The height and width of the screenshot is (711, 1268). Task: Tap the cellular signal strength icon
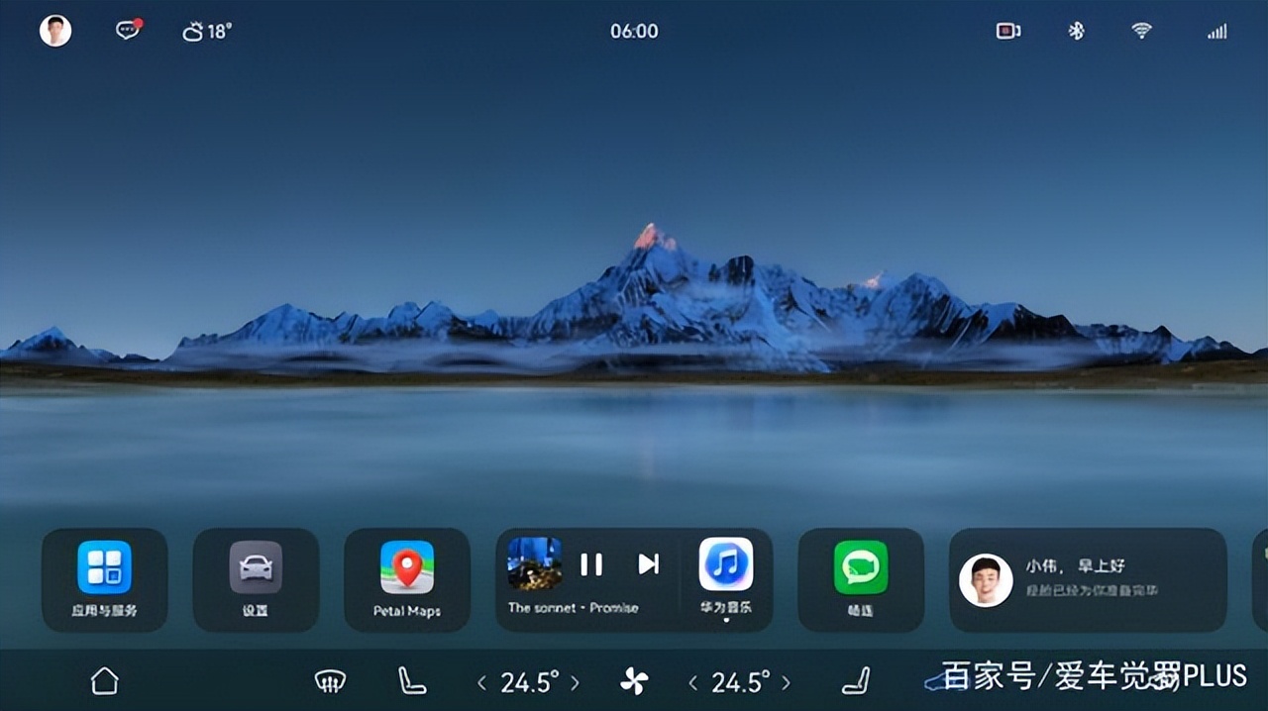1217,32
